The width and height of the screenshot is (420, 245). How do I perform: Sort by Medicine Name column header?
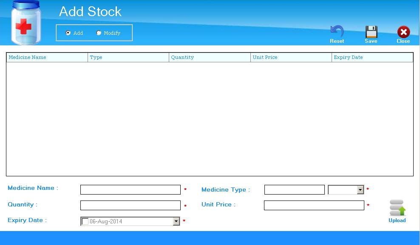(47, 58)
